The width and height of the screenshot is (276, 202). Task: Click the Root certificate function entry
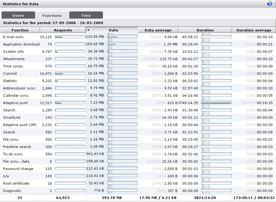[16, 183]
